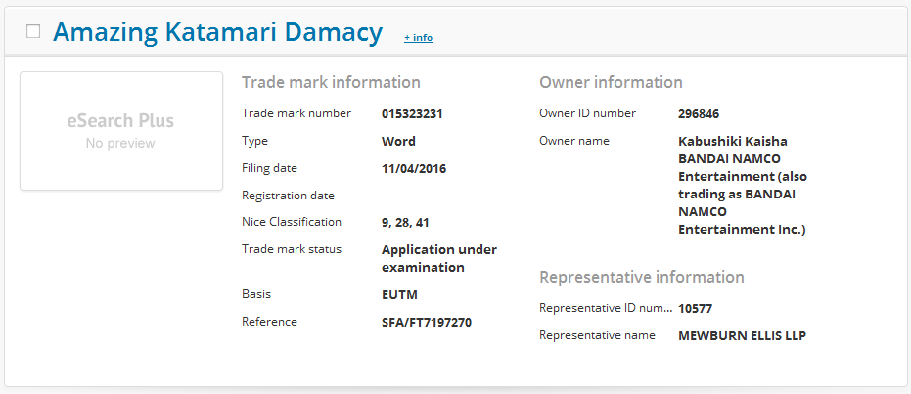Select the Trade mark information heading
This screenshot has width=911, height=394.
pyautogui.click(x=331, y=82)
